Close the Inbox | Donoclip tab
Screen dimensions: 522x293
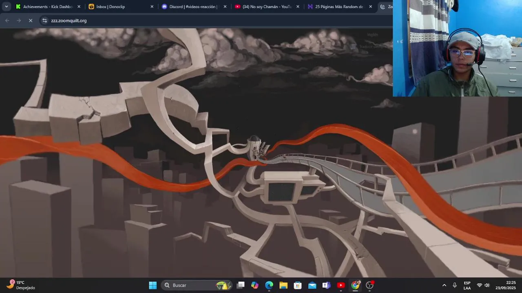pos(152,7)
